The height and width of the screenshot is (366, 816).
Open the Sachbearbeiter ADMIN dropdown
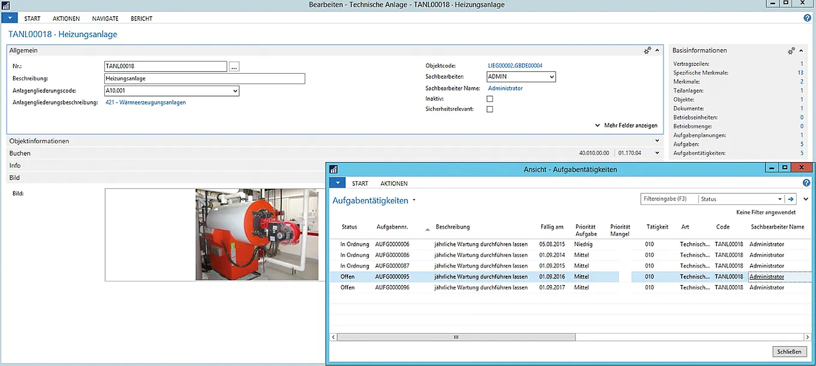551,77
